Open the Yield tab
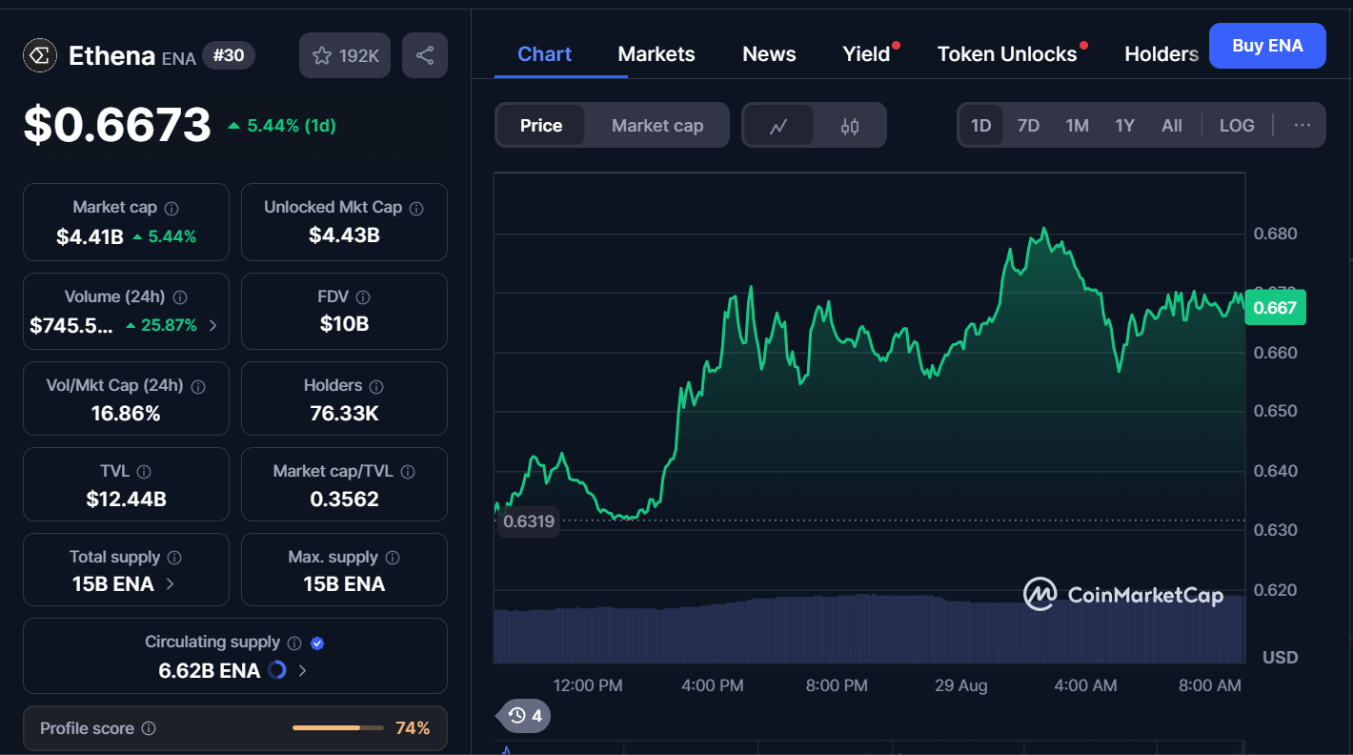 point(866,54)
